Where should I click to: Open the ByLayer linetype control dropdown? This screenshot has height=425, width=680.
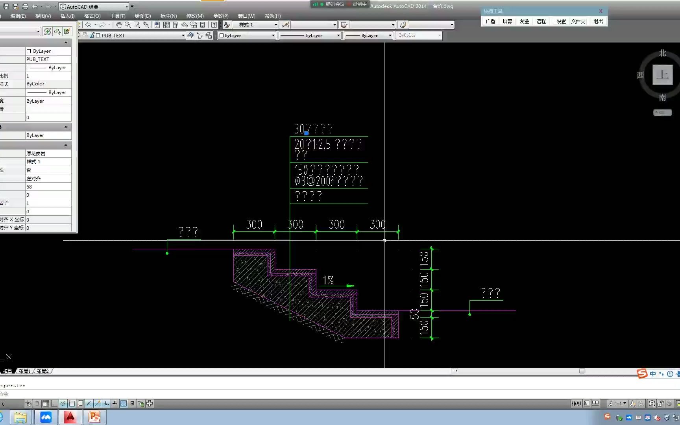coord(310,35)
